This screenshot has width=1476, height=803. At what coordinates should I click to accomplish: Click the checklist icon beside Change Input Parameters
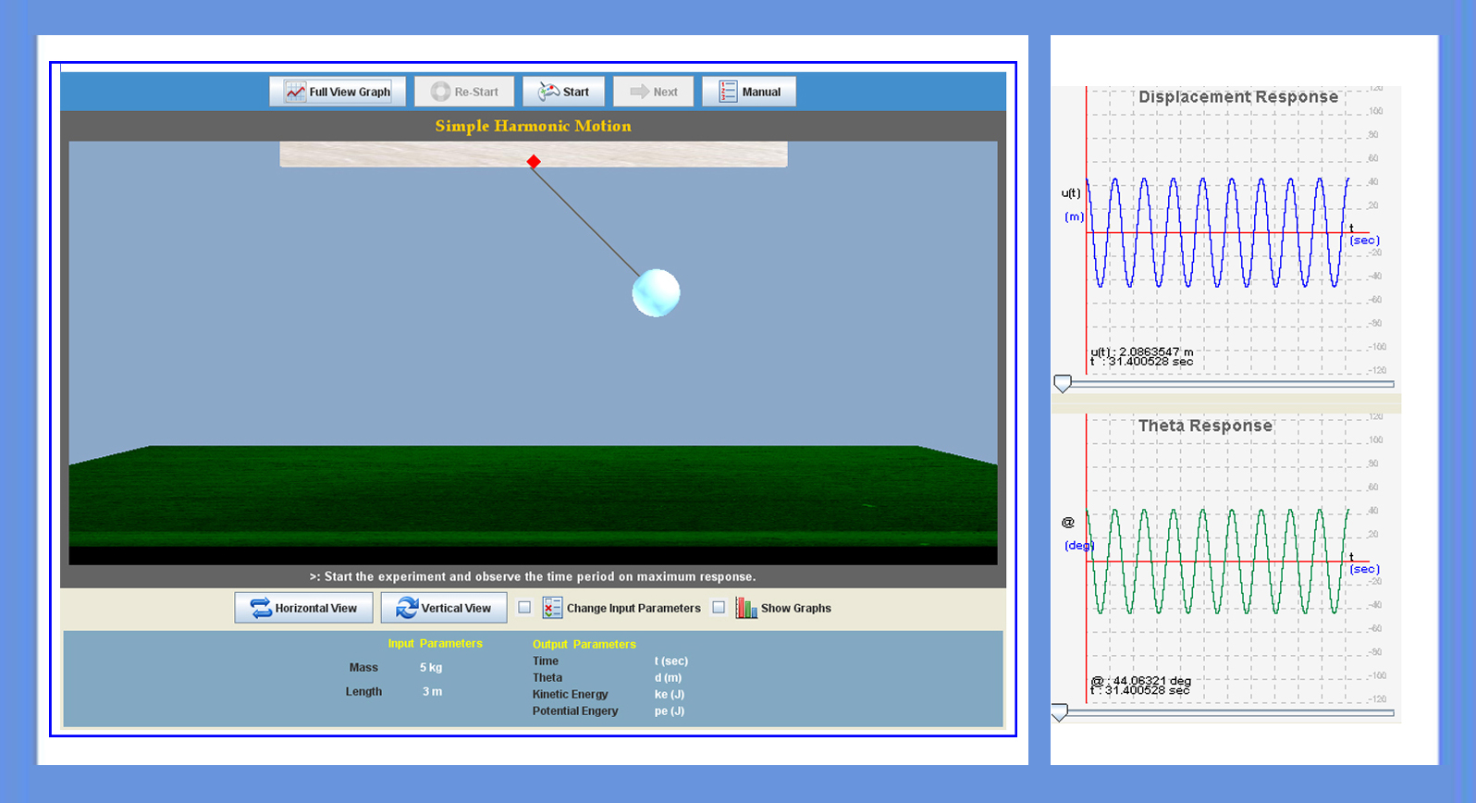552,608
